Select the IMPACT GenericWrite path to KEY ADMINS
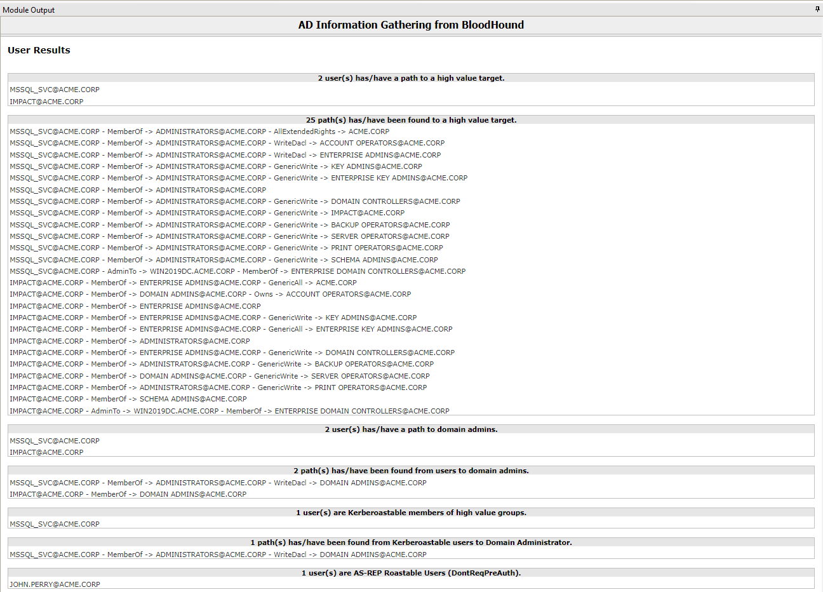This screenshot has height=592, width=823. click(x=213, y=318)
